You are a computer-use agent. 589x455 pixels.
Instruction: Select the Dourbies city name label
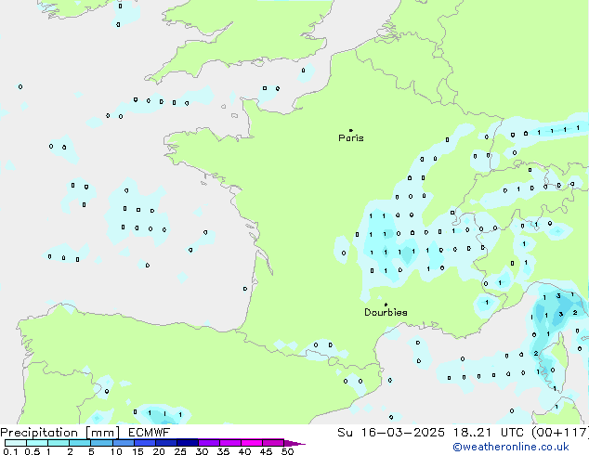tap(386, 313)
